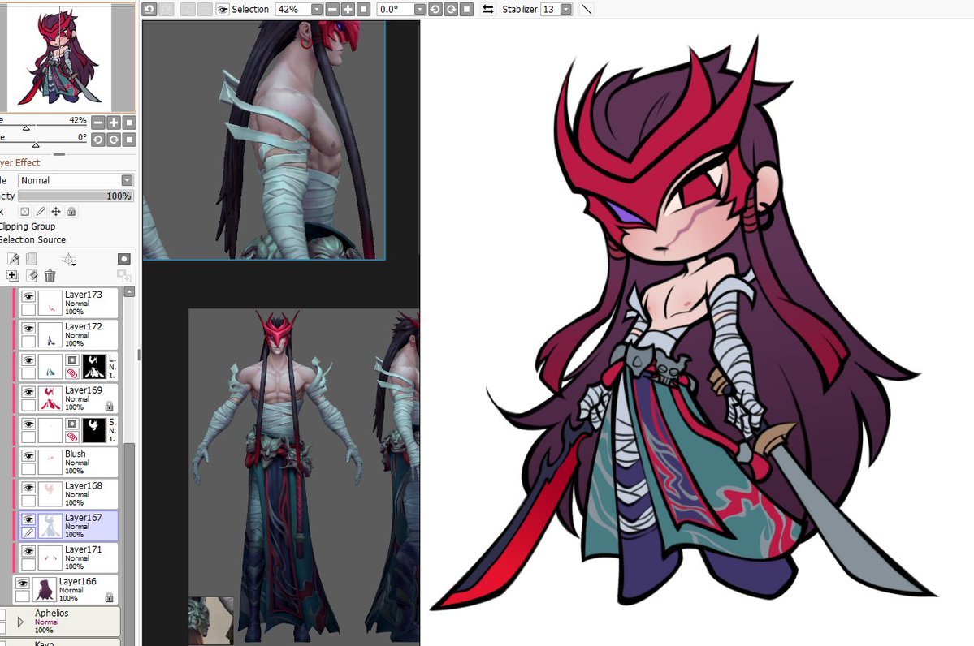The width and height of the screenshot is (974, 646).
Task: Hide Layer167 using its eye icon
Action: (x=28, y=519)
